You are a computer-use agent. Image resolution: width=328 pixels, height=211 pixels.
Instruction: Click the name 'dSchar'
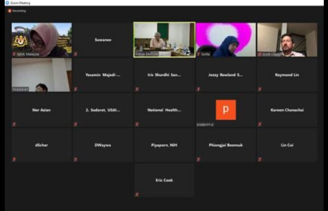(41, 145)
